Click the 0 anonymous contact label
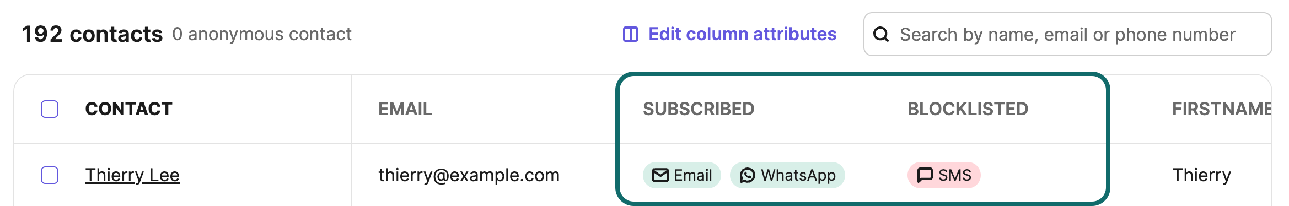Image resolution: width=1289 pixels, height=206 pixels. point(262,34)
